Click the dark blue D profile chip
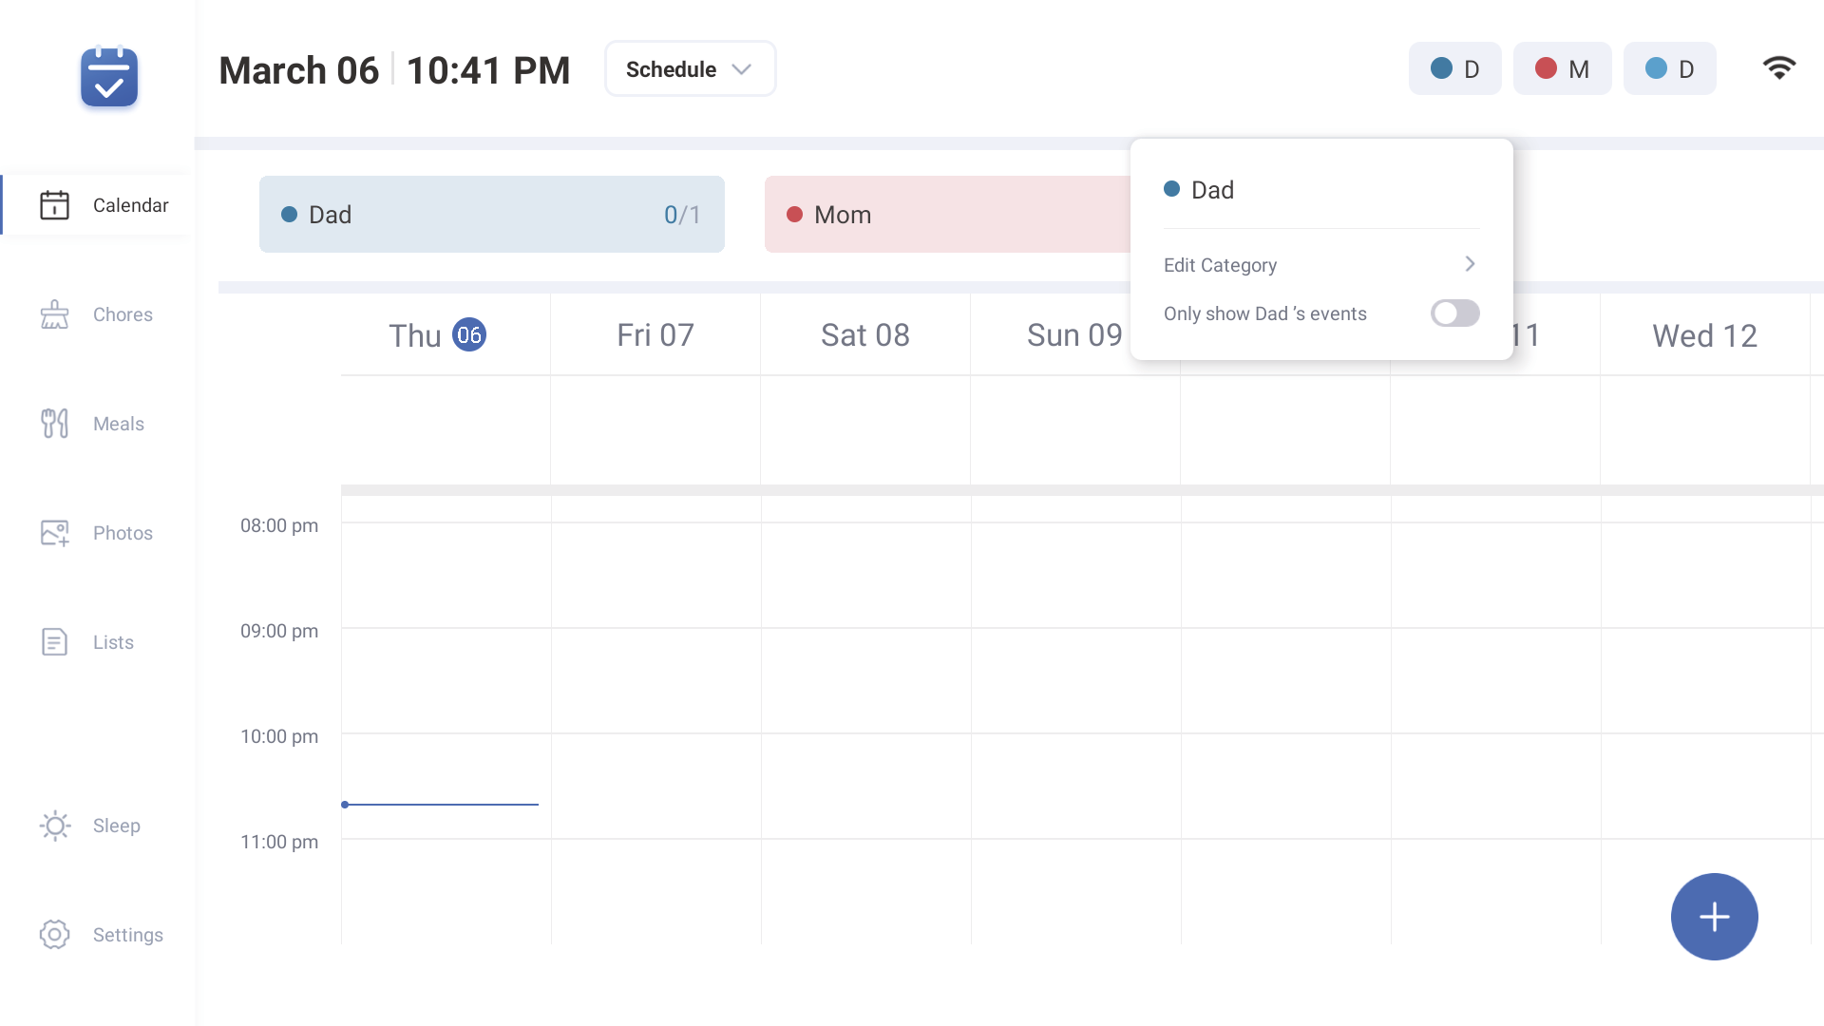 click(x=1454, y=68)
